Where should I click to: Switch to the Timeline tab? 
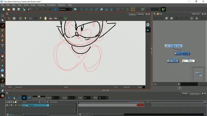point(185,93)
